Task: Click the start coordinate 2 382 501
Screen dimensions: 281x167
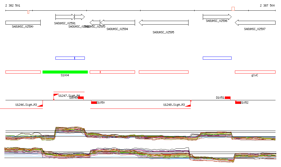Action: coord(13,5)
